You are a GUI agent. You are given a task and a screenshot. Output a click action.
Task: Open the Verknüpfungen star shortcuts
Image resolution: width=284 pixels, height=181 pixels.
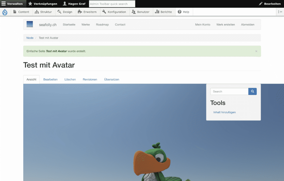click(x=43, y=4)
